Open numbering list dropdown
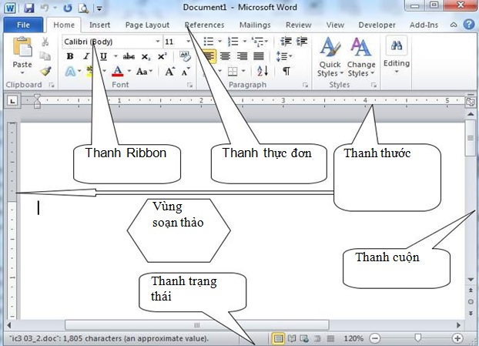 [244, 41]
